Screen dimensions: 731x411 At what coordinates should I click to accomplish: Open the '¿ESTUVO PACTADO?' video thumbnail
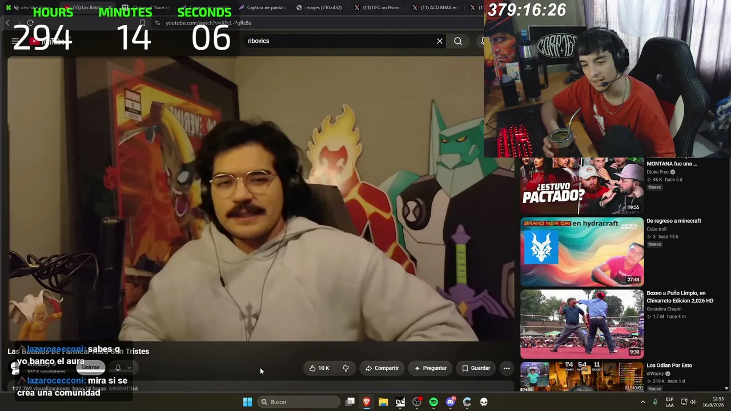coord(582,186)
